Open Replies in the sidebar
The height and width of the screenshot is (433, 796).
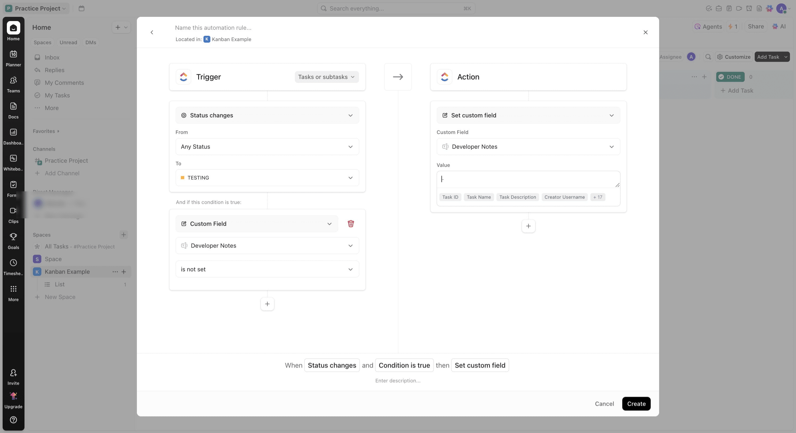coord(54,70)
